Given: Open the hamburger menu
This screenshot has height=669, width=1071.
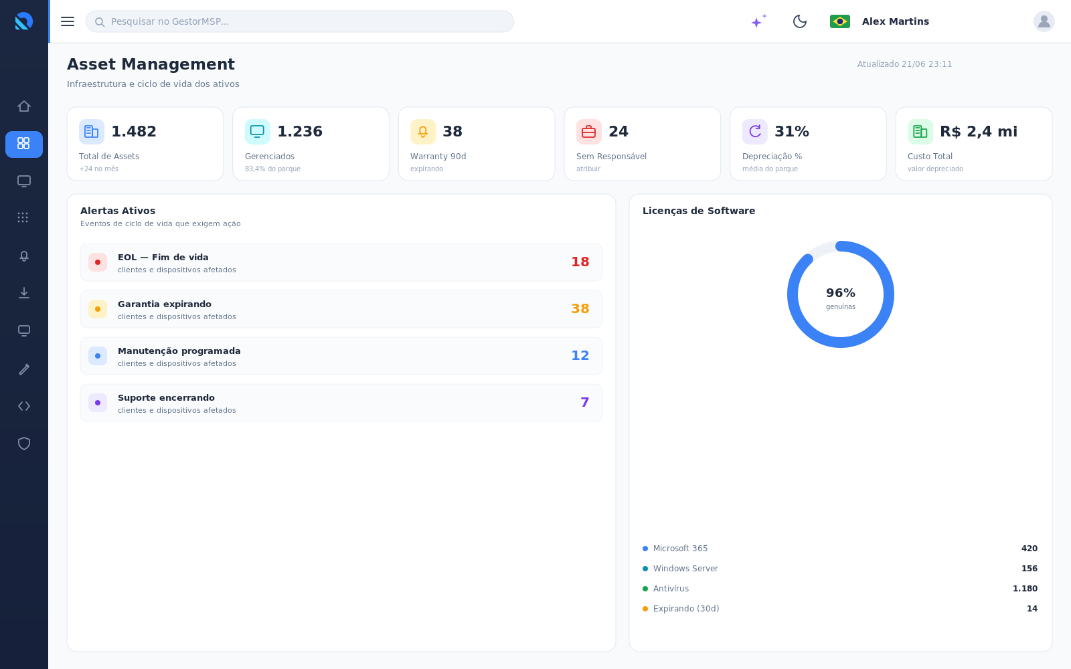Looking at the screenshot, I should point(68,21).
